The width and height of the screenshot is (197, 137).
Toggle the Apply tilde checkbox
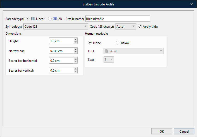point(140,27)
